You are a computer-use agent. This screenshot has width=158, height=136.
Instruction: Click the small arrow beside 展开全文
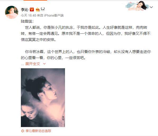coord(44,64)
